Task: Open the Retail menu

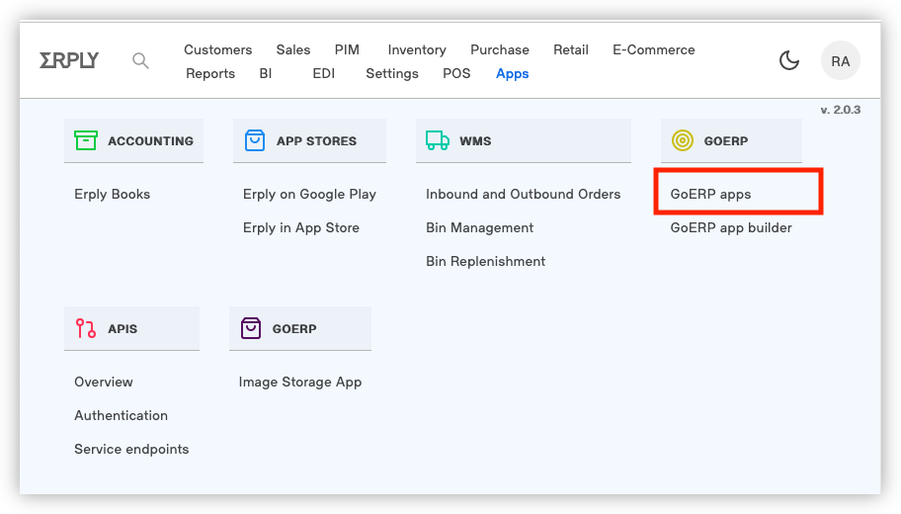Action: (x=571, y=50)
